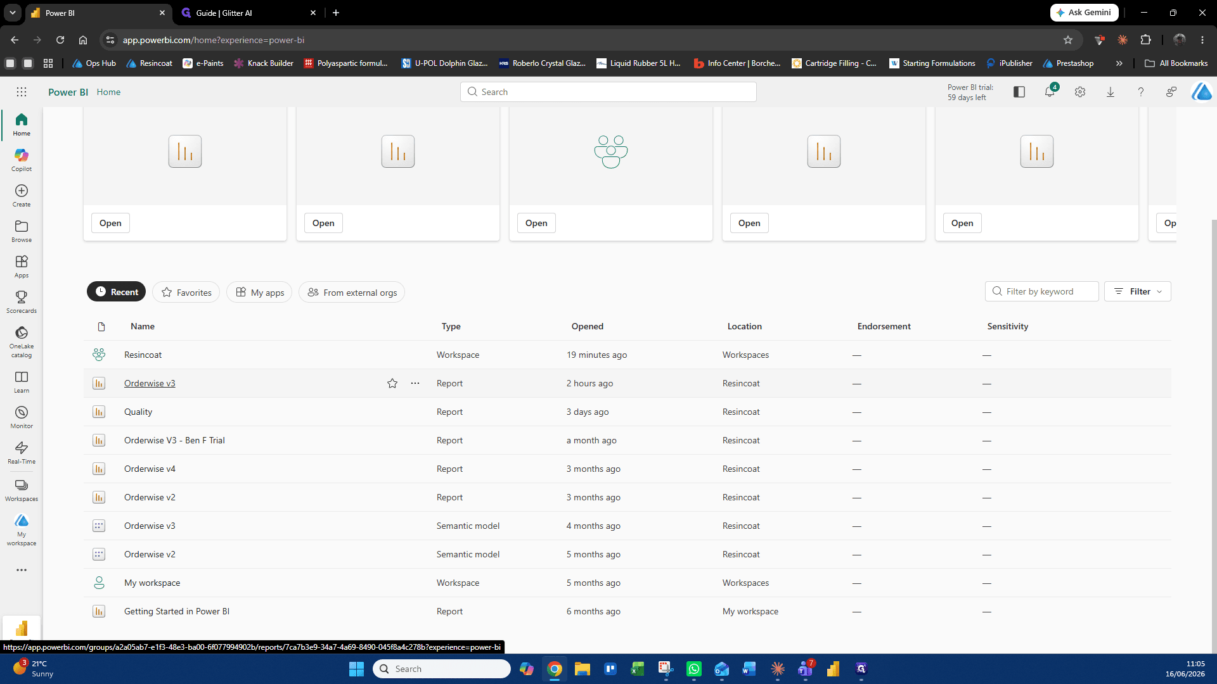Screen dimensions: 1217x684
Task: Click the top Search box
Action: 608,92
